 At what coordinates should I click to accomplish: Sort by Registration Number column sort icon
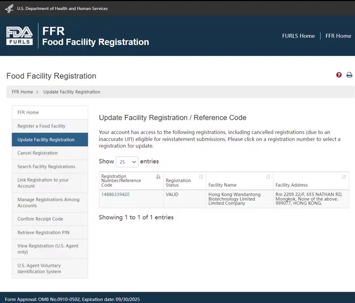pyautogui.click(x=158, y=177)
